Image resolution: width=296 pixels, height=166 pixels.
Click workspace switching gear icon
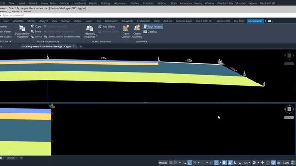click(254, 163)
